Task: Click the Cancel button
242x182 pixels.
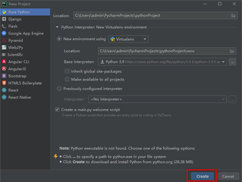Action: [x=228, y=176]
